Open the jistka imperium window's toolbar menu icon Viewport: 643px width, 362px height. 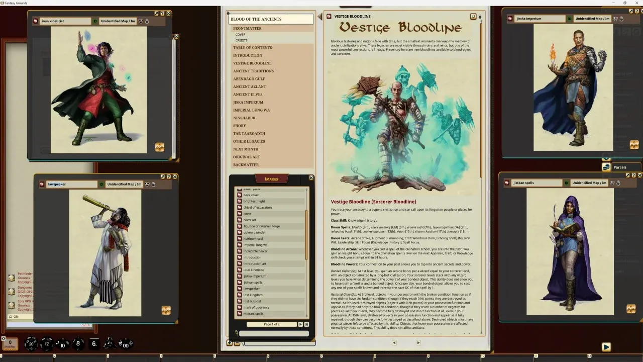pos(615,19)
